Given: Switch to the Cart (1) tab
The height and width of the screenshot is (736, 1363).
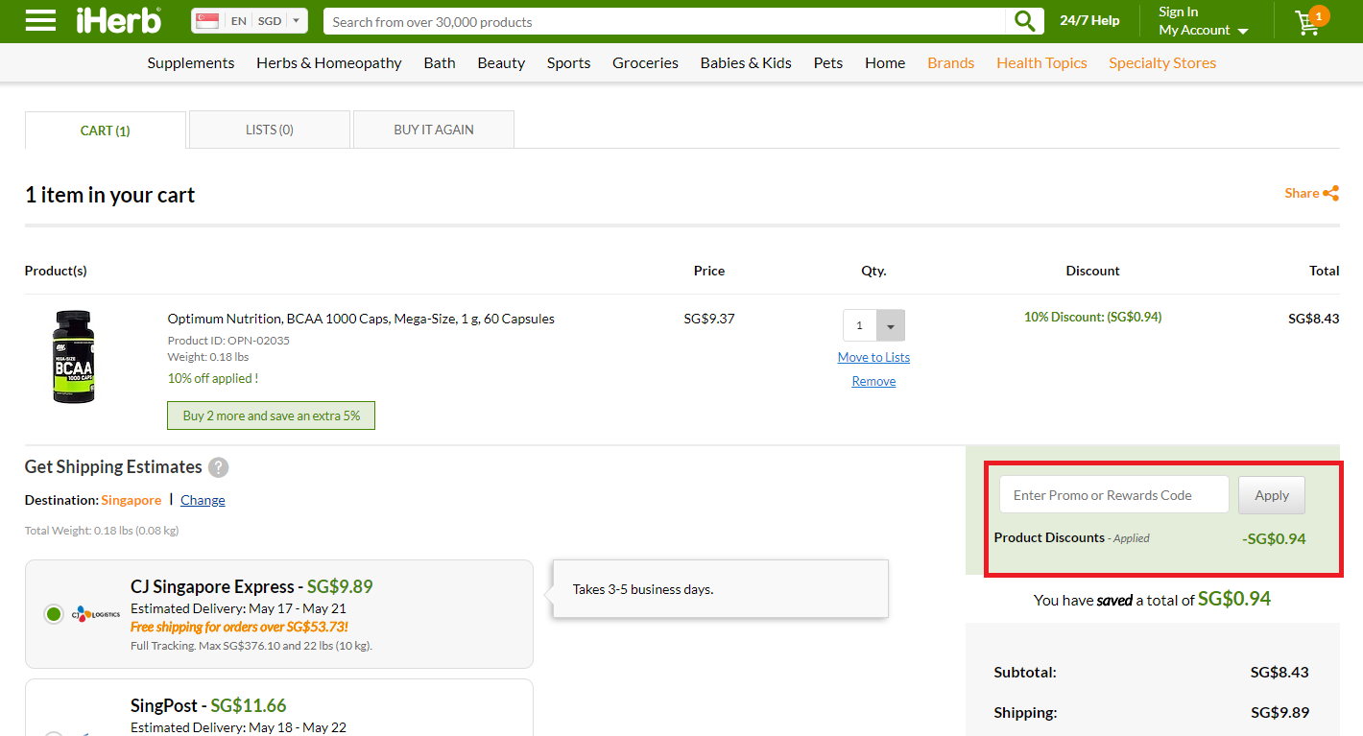Looking at the screenshot, I should point(106,131).
